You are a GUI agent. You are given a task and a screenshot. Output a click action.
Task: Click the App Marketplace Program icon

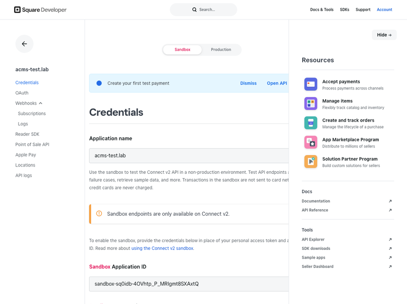(x=310, y=142)
